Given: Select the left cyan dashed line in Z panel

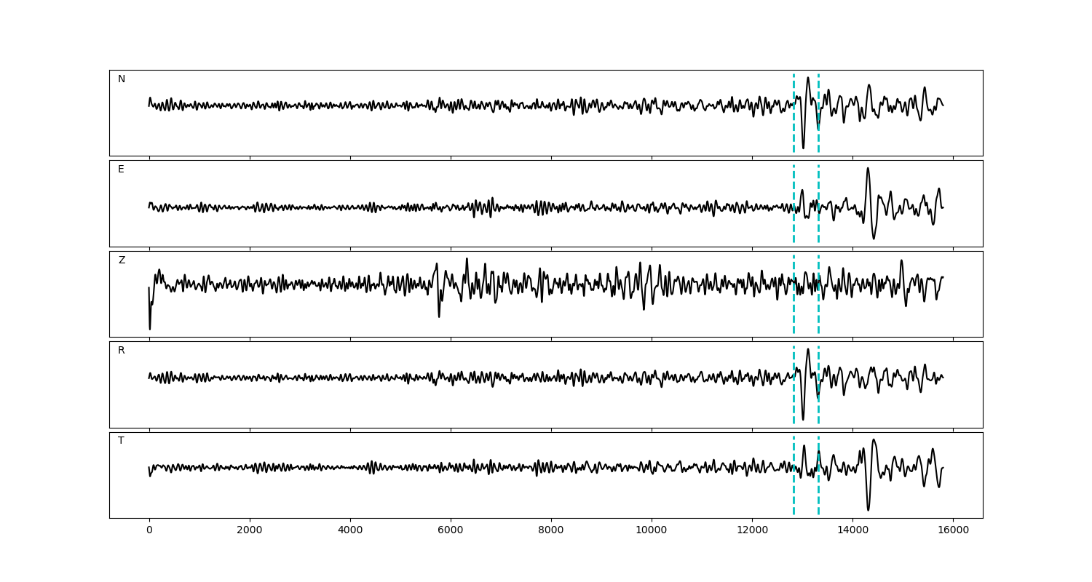Looking at the screenshot, I should [x=794, y=294].
